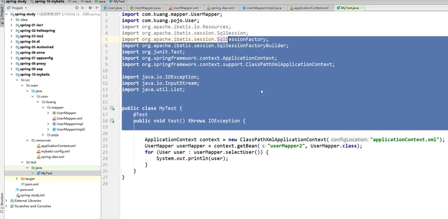The width and height of the screenshot is (448, 219).
Task: Click the Scratches and Consoles icon
Action: pos(12,206)
